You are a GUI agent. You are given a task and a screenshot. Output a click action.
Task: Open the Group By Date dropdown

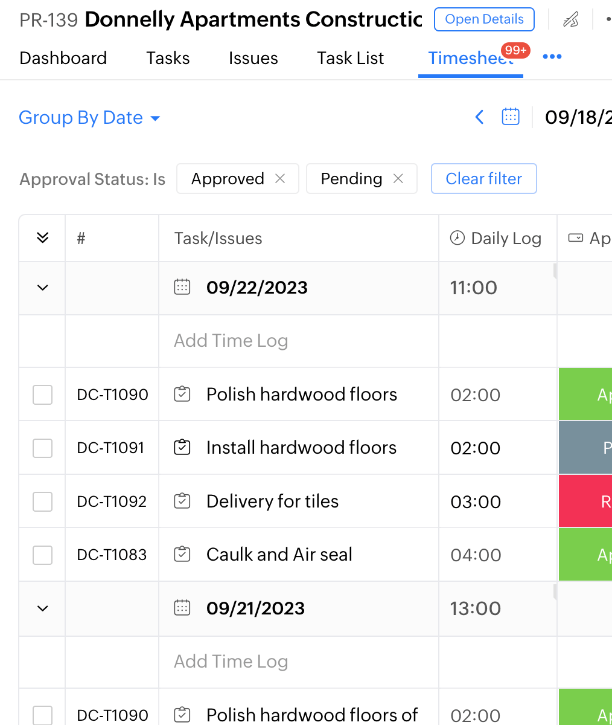89,117
